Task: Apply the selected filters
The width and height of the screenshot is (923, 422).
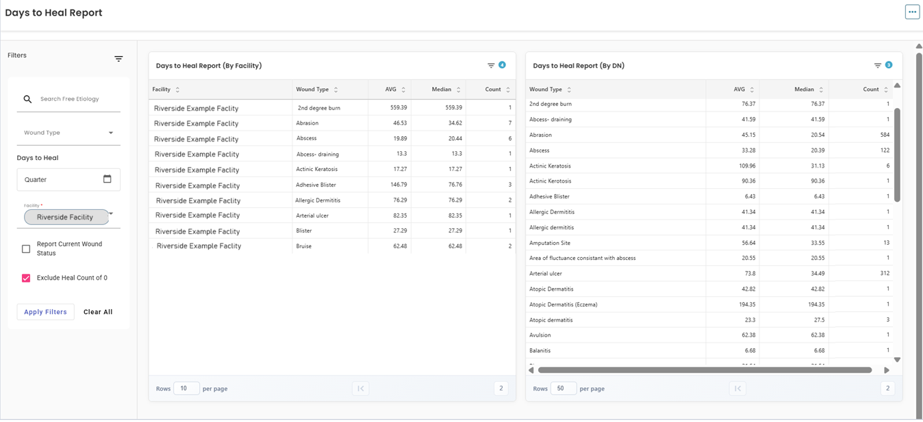Action: pos(45,312)
